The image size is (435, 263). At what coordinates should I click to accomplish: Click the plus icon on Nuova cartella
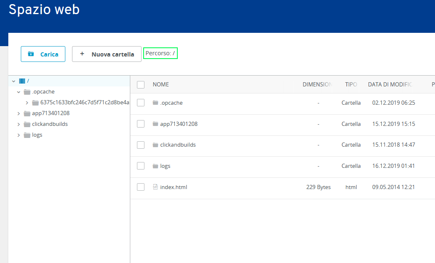82,54
